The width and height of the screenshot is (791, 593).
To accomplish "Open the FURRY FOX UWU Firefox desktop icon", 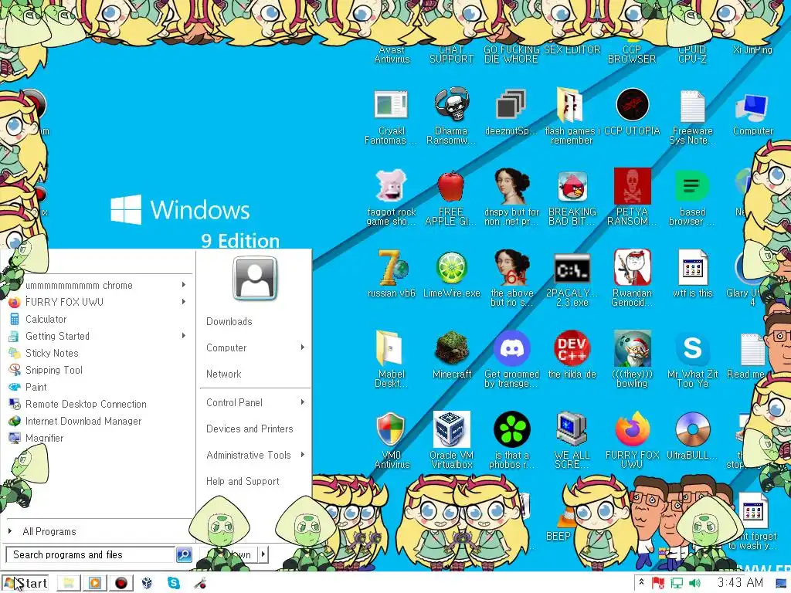I will click(x=632, y=429).
